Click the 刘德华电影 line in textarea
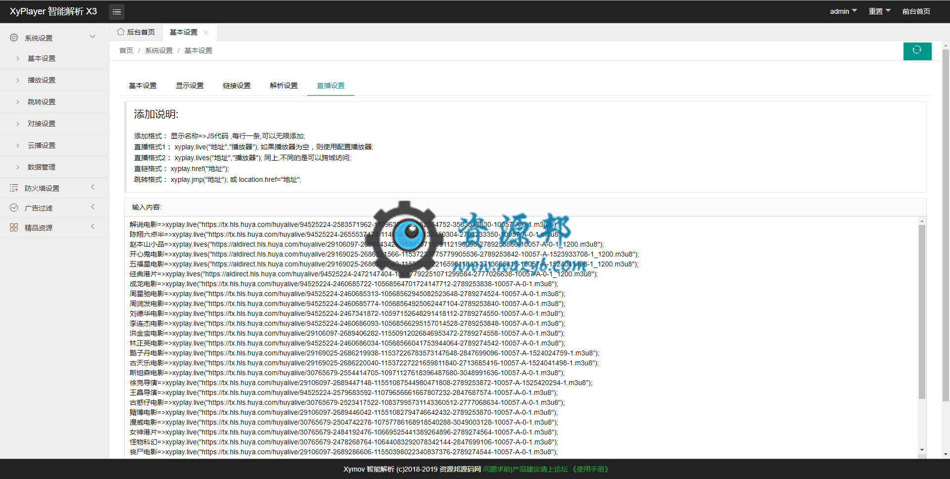Screen dimensions: 950x479 tap(347, 313)
